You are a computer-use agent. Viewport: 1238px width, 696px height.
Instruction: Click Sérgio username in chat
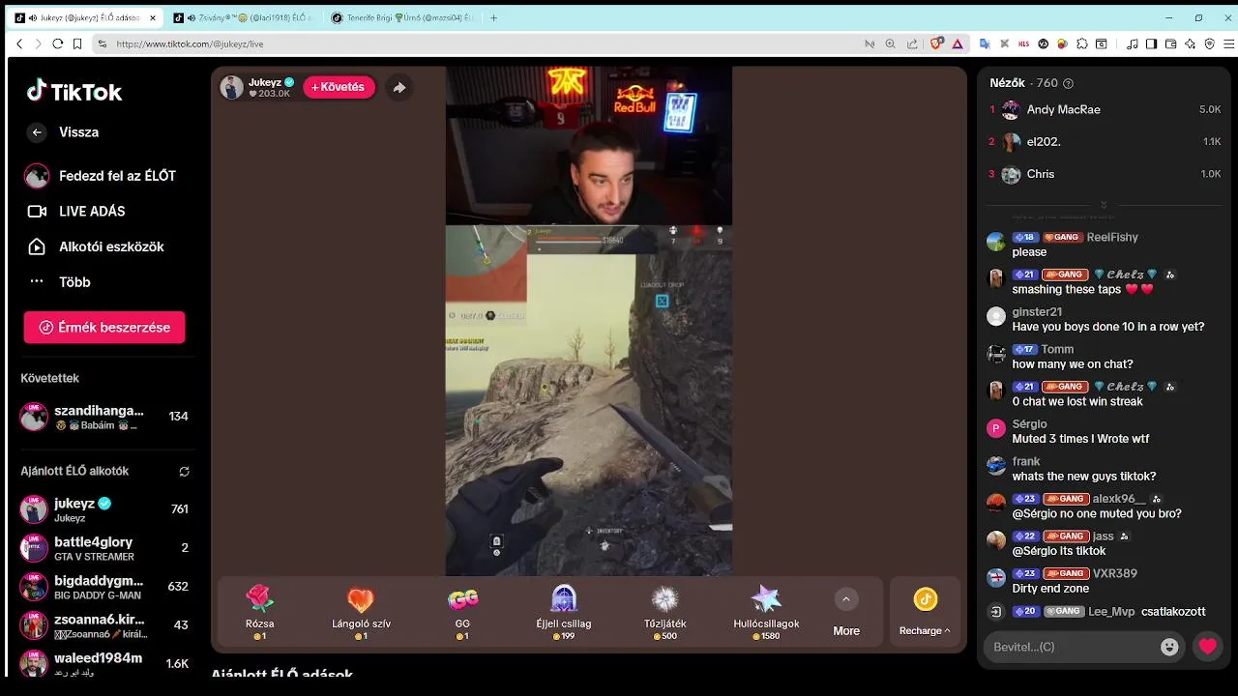pos(1029,424)
